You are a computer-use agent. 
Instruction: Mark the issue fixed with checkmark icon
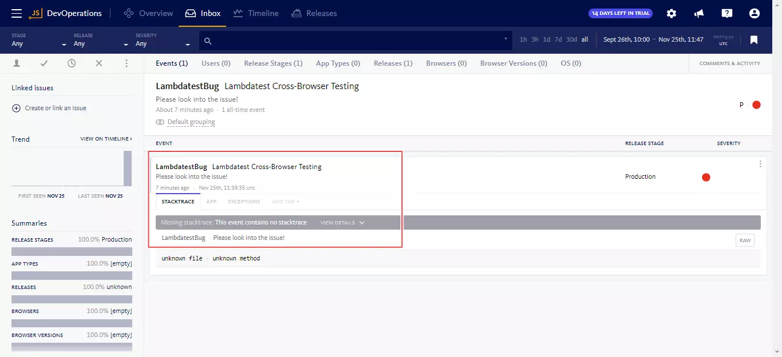pos(44,63)
